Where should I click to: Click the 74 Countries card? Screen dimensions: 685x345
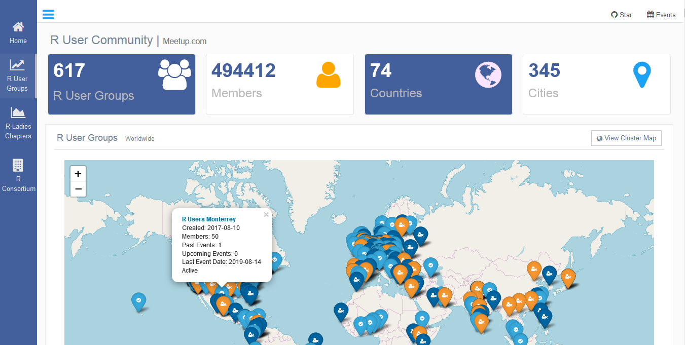(439, 84)
